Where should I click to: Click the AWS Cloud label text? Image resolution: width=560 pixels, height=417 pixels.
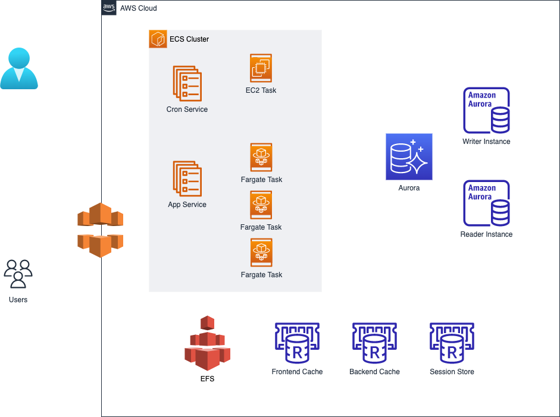[137, 8]
